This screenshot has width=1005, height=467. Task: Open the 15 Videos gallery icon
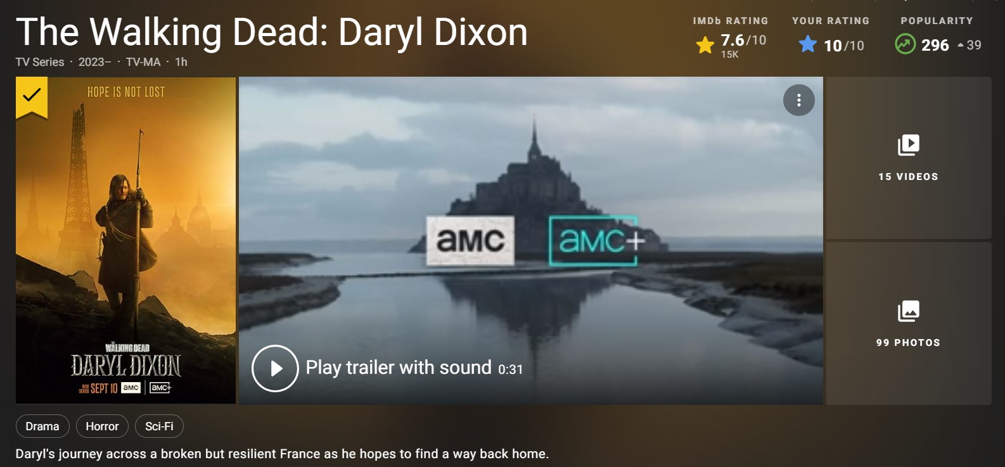[908, 144]
